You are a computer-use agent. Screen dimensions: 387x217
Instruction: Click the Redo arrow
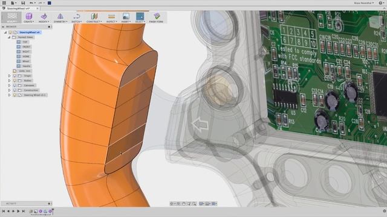[41, 3]
